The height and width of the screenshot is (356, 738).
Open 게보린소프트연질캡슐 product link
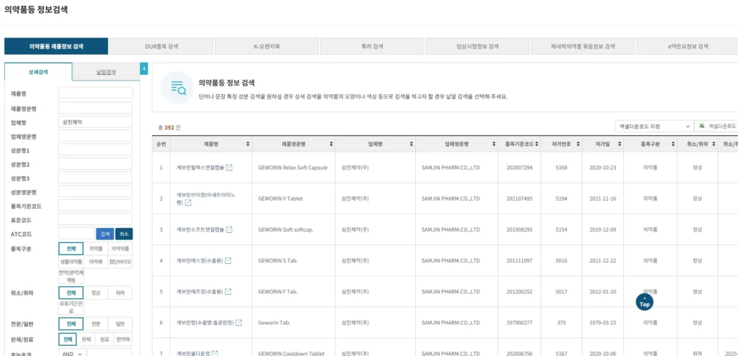coord(200,229)
